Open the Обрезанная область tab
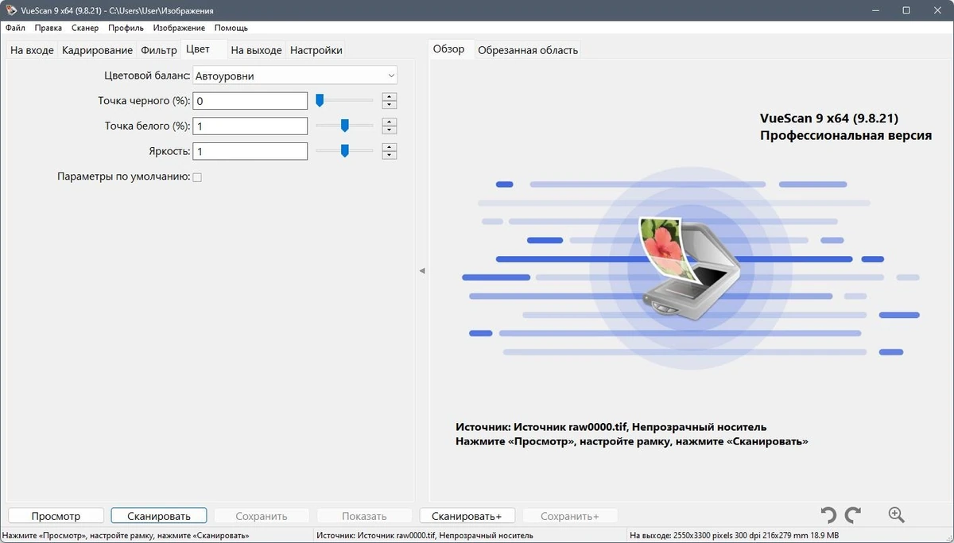Screen dimensions: 954x543 click(x=528, y=50)
